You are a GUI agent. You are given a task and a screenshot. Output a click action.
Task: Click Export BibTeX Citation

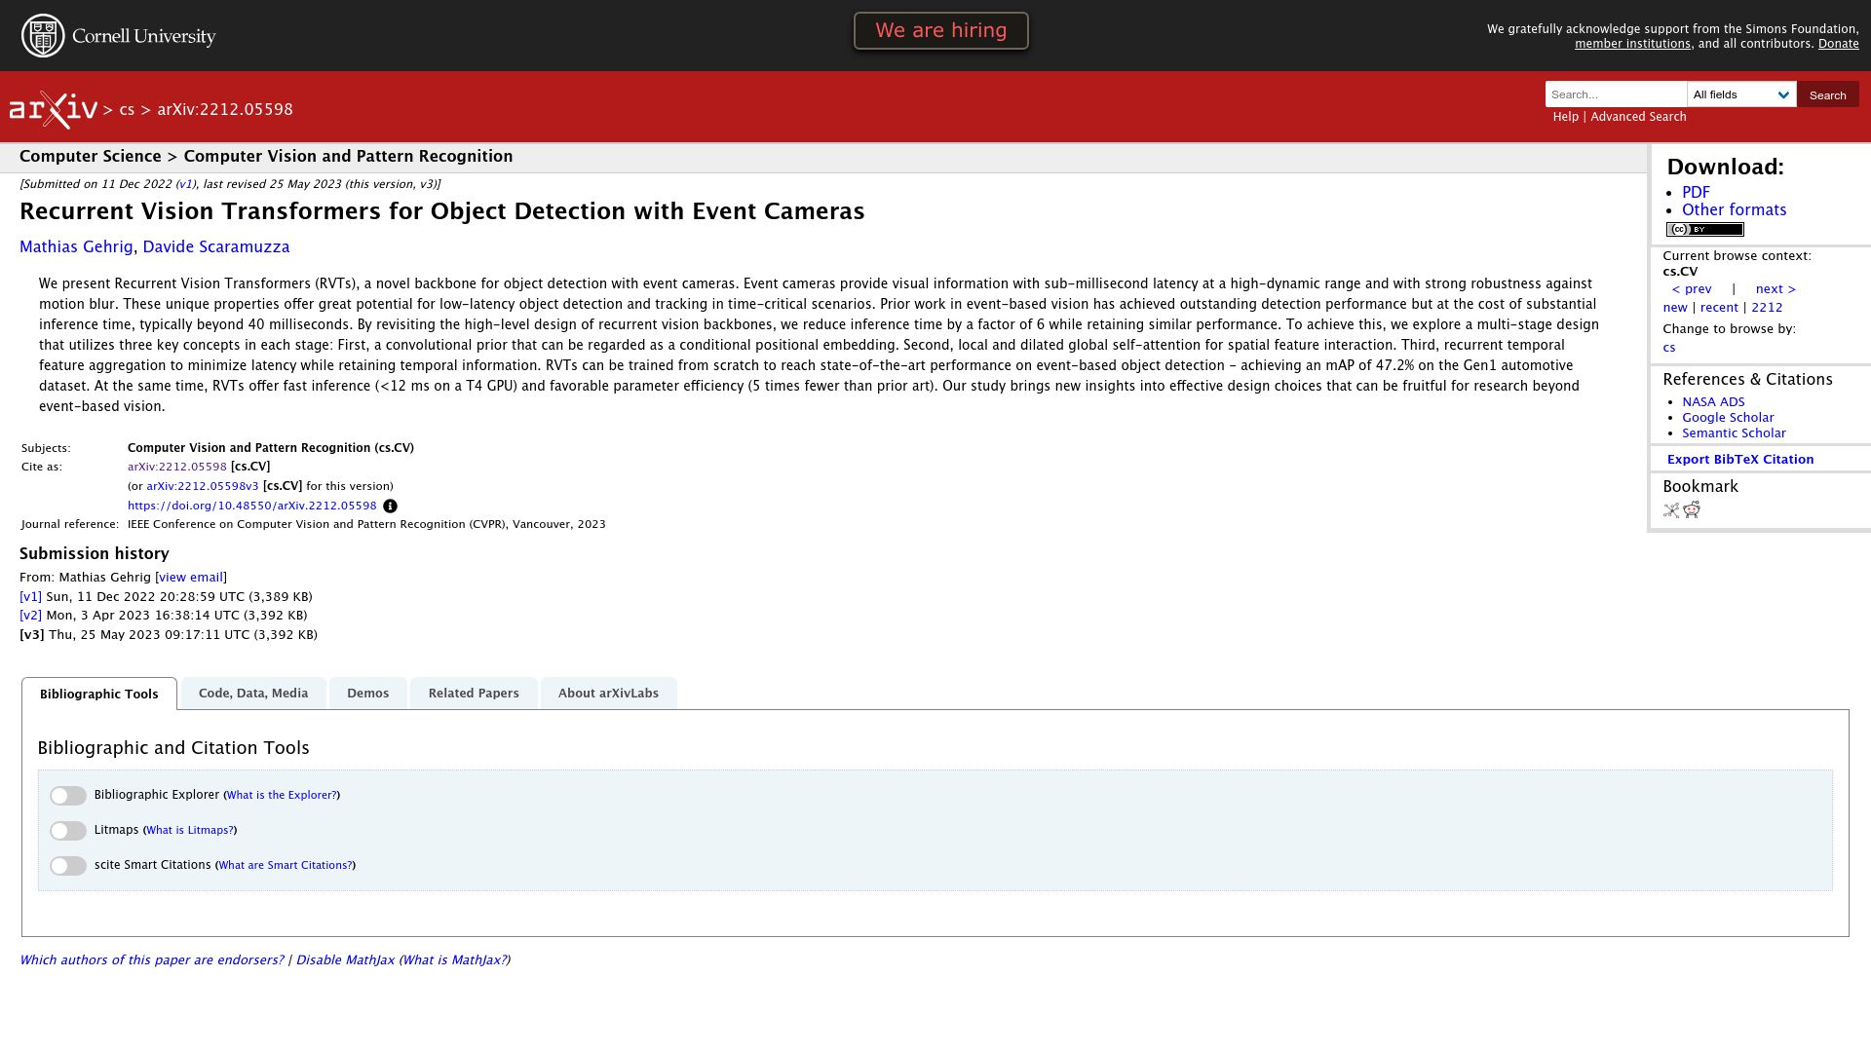[1740, 460]
